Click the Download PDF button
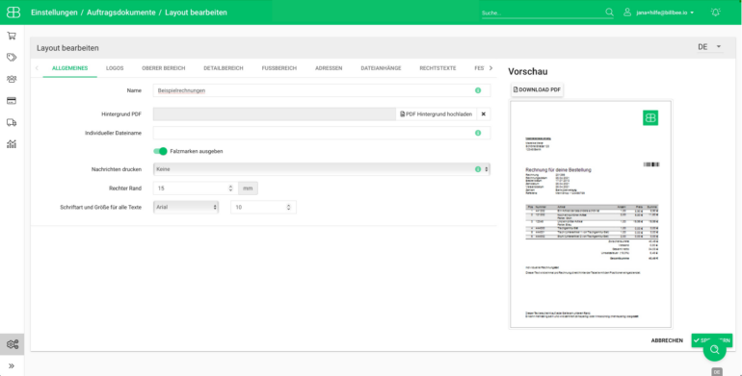 click(x=537, y=89)
